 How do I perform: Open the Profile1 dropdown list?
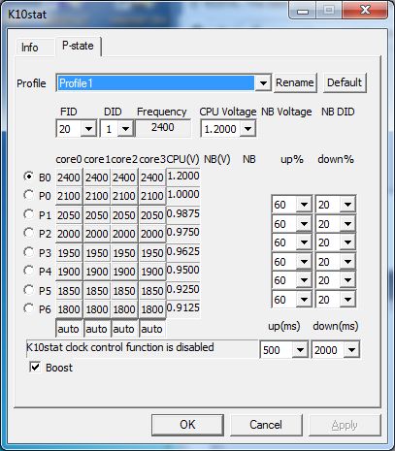tap(263, 83)
